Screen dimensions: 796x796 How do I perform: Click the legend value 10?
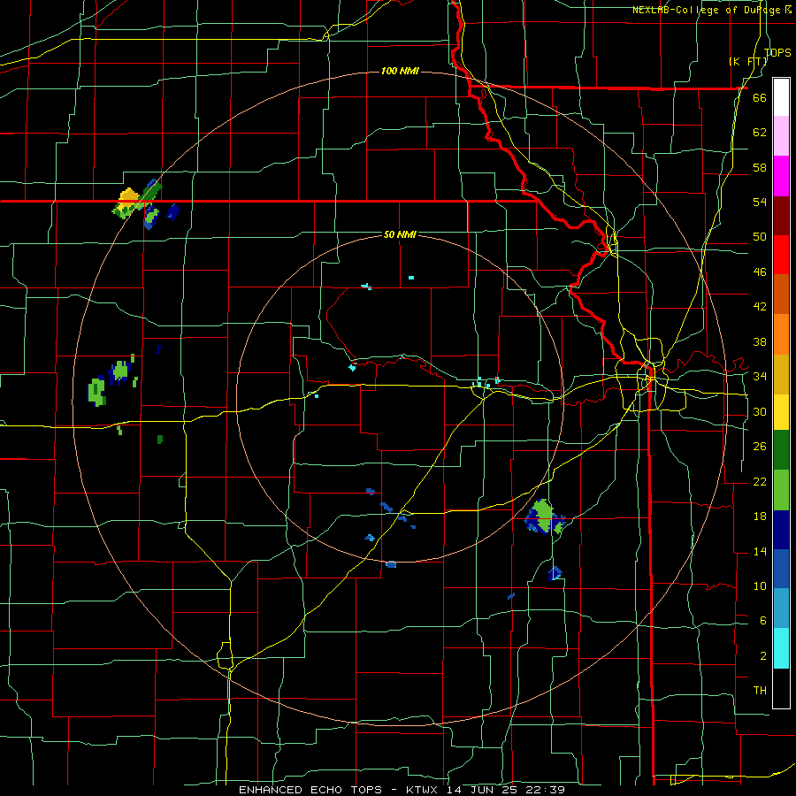(760, 586)
